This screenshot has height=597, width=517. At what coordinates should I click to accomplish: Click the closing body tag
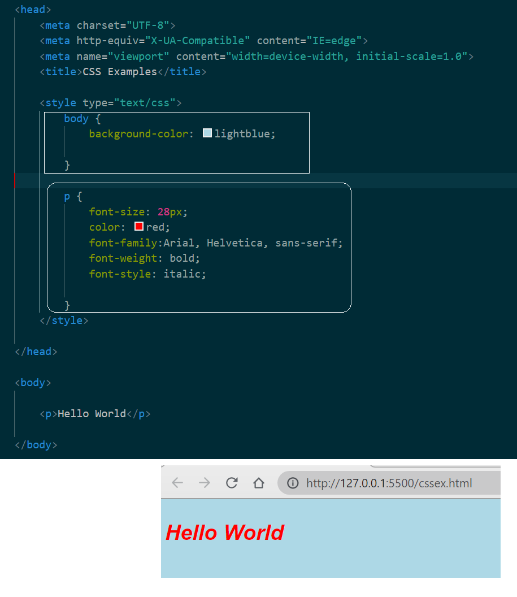tap(36, 445)
